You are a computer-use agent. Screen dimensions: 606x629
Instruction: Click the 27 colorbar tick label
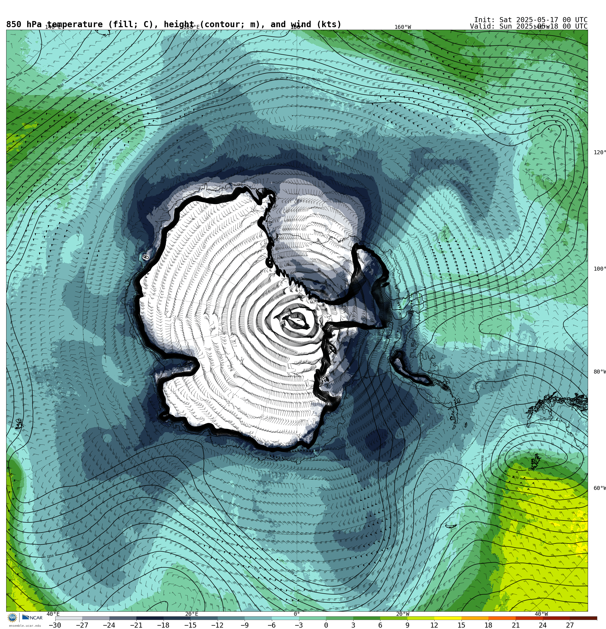[570, 625]
